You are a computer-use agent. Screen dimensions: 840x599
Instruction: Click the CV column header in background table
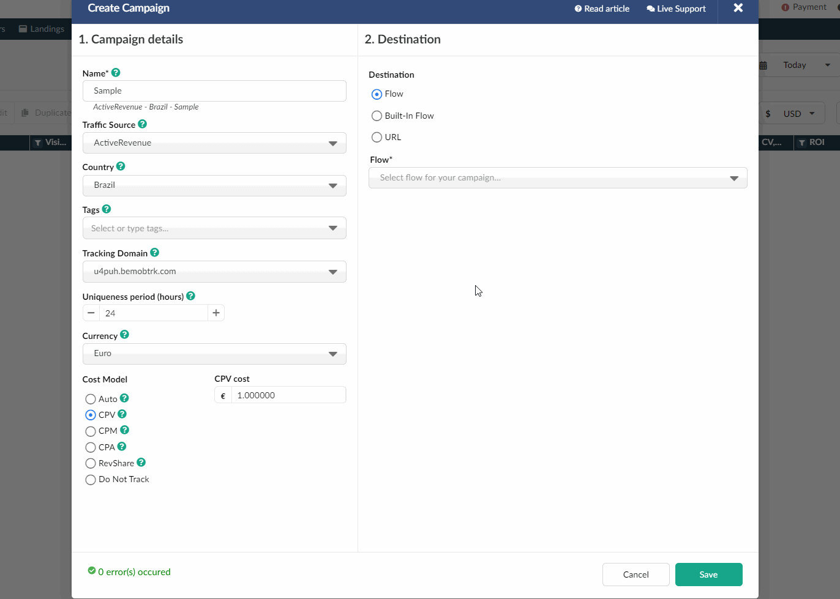tap(771, 142)
